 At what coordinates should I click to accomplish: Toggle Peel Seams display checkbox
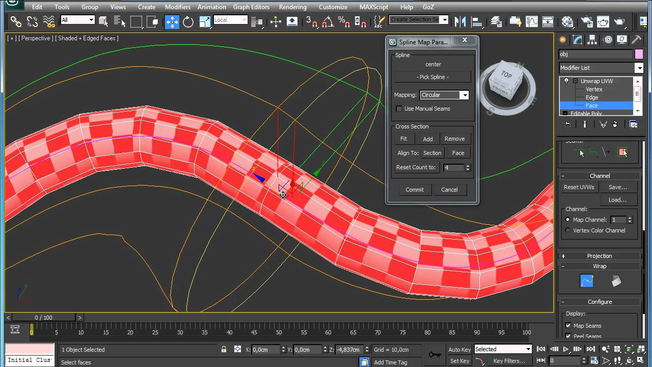[x=568, y=336]
